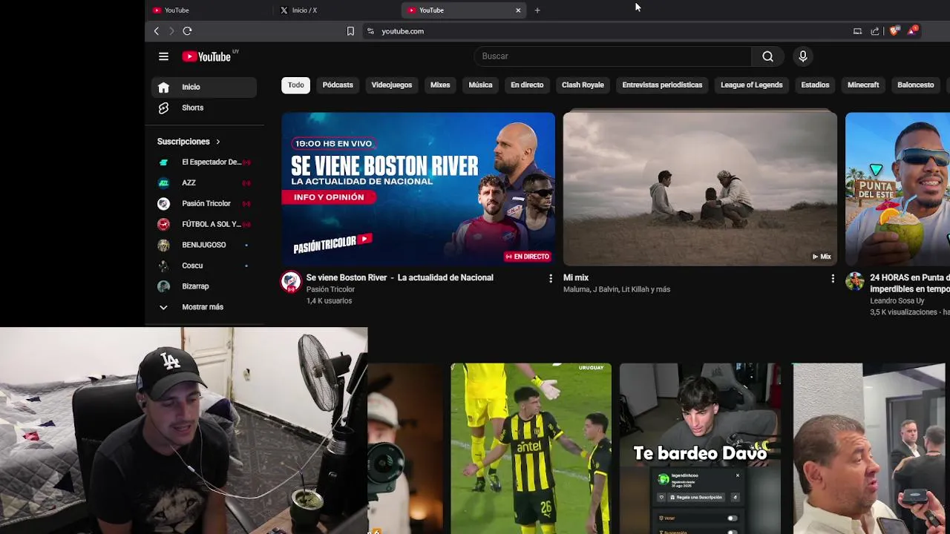
Task: Open Se viene Boston River video thumbnail
Action: (x=418, y=189)
